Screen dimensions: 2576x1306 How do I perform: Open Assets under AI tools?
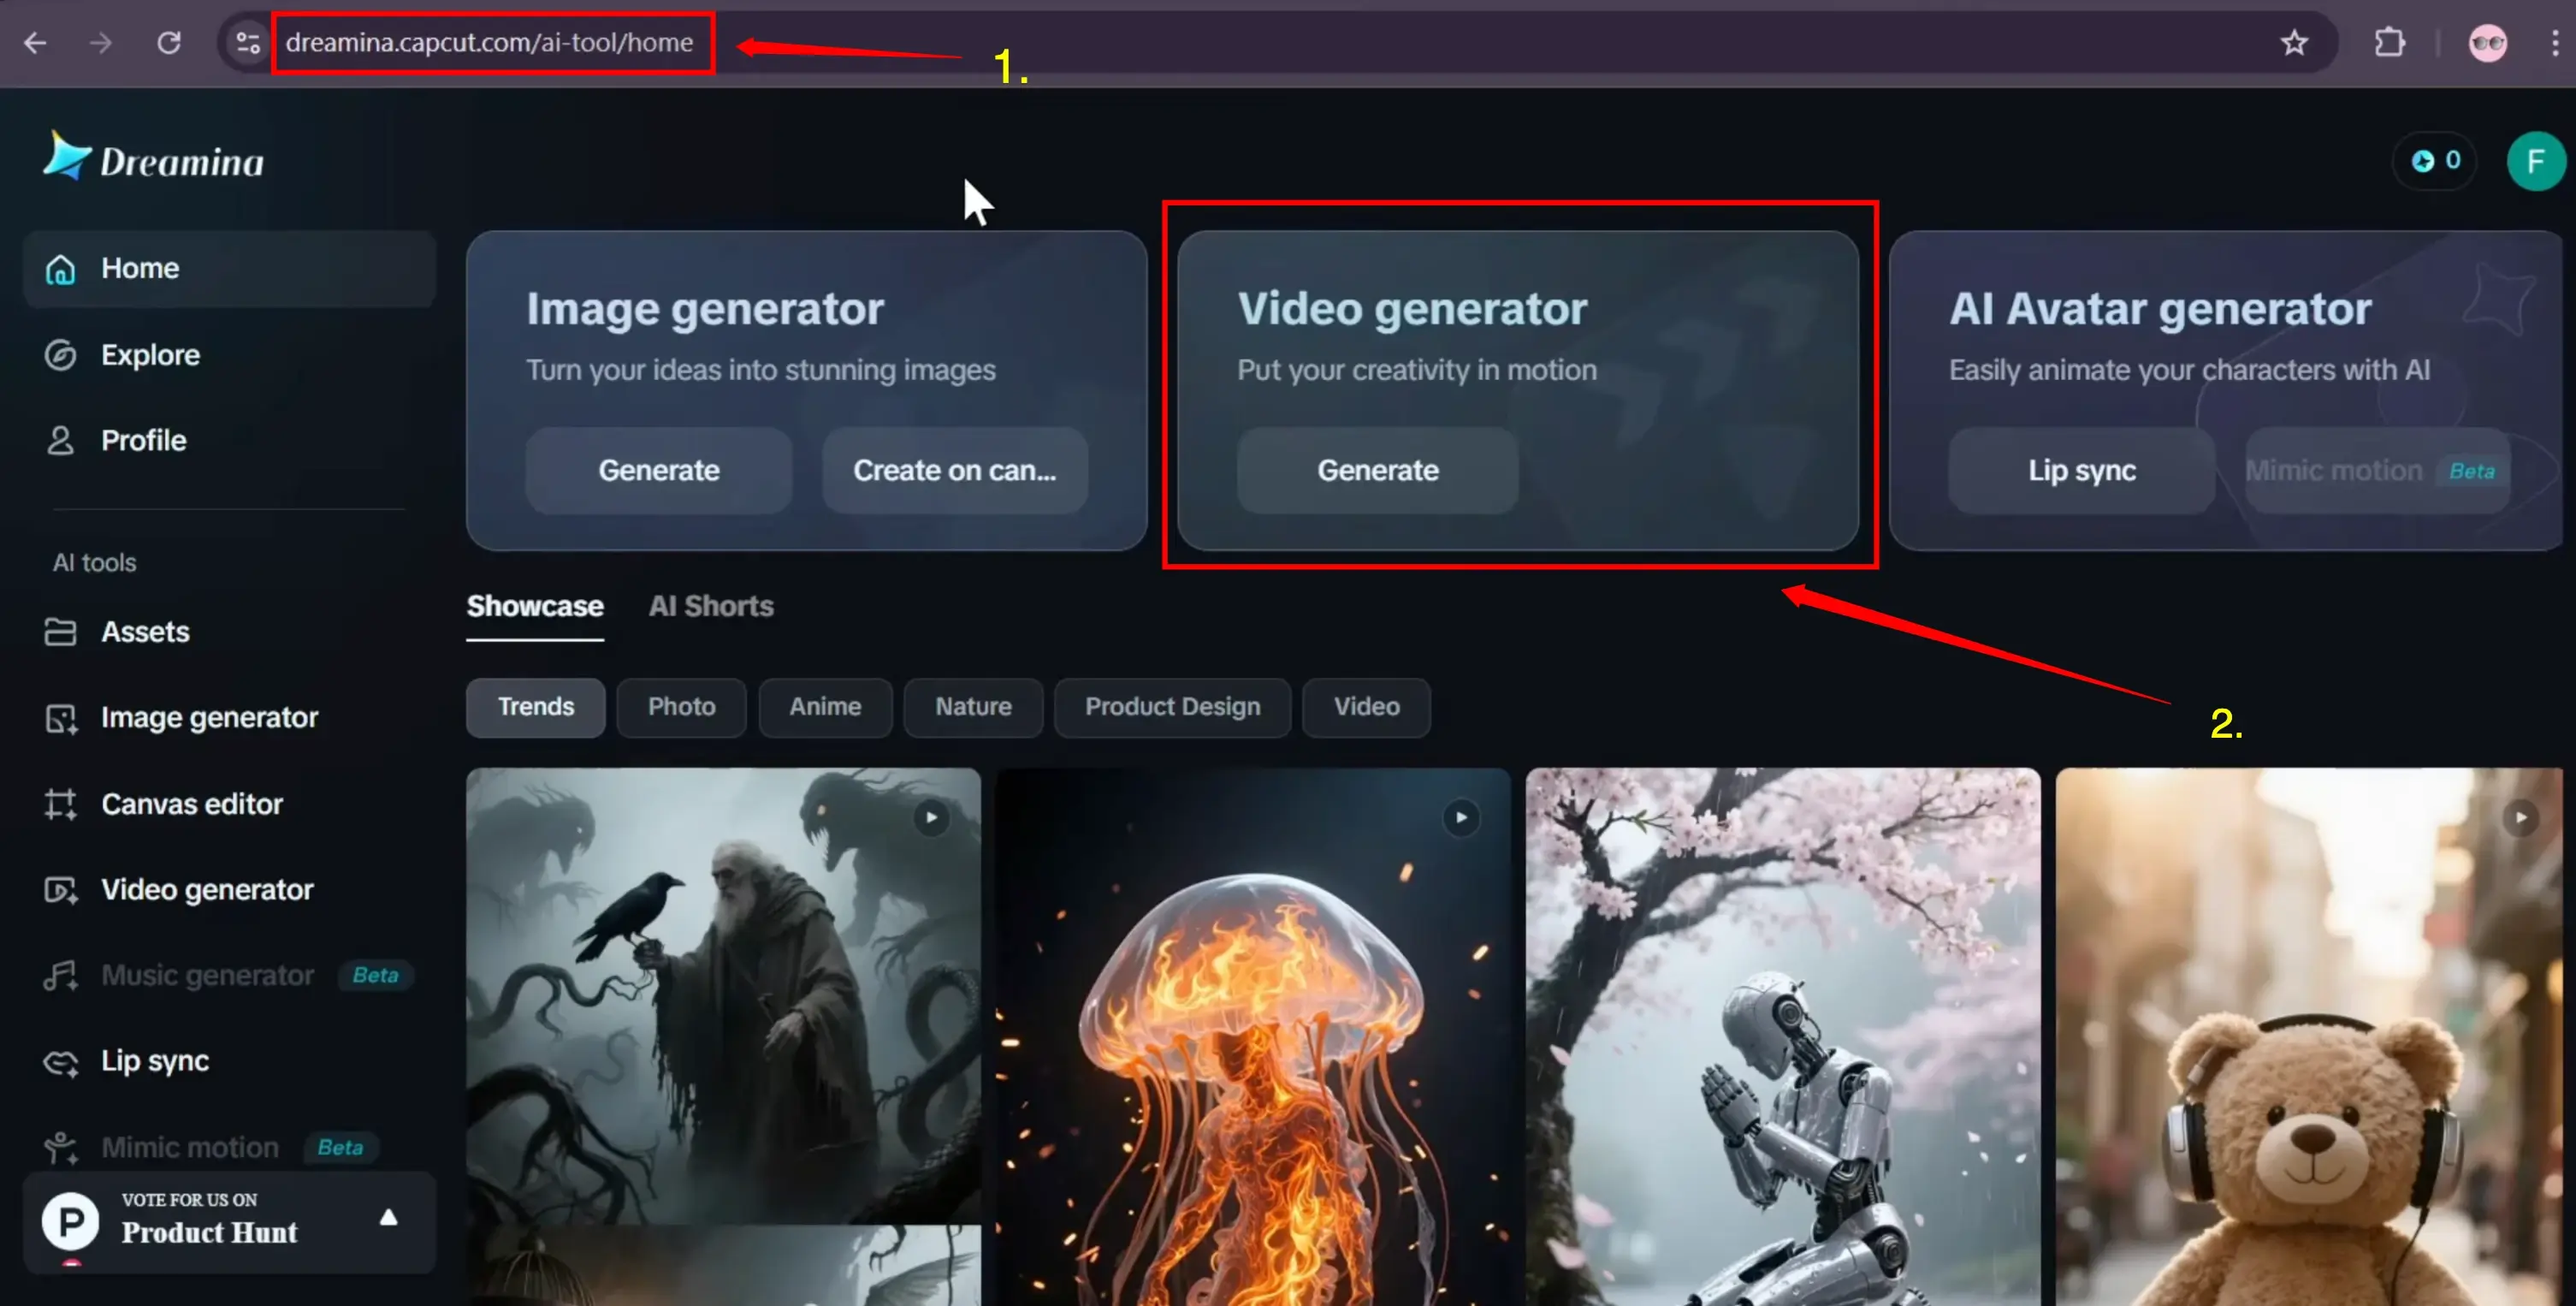click(230, 632)
